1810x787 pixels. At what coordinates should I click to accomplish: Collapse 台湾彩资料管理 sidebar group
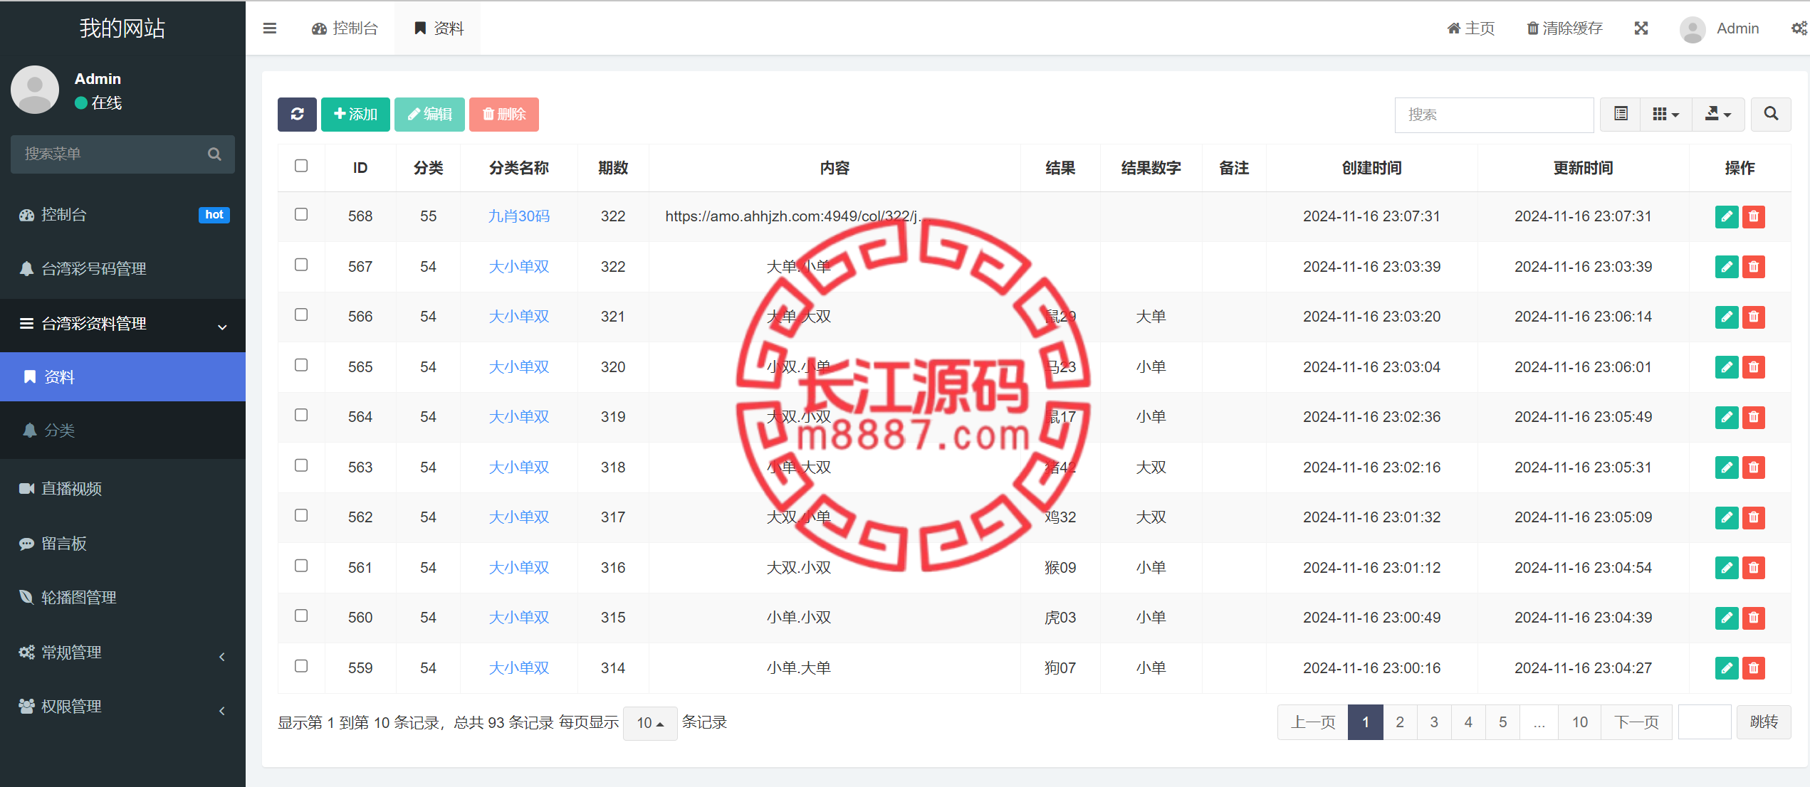[x=122, y=324]
